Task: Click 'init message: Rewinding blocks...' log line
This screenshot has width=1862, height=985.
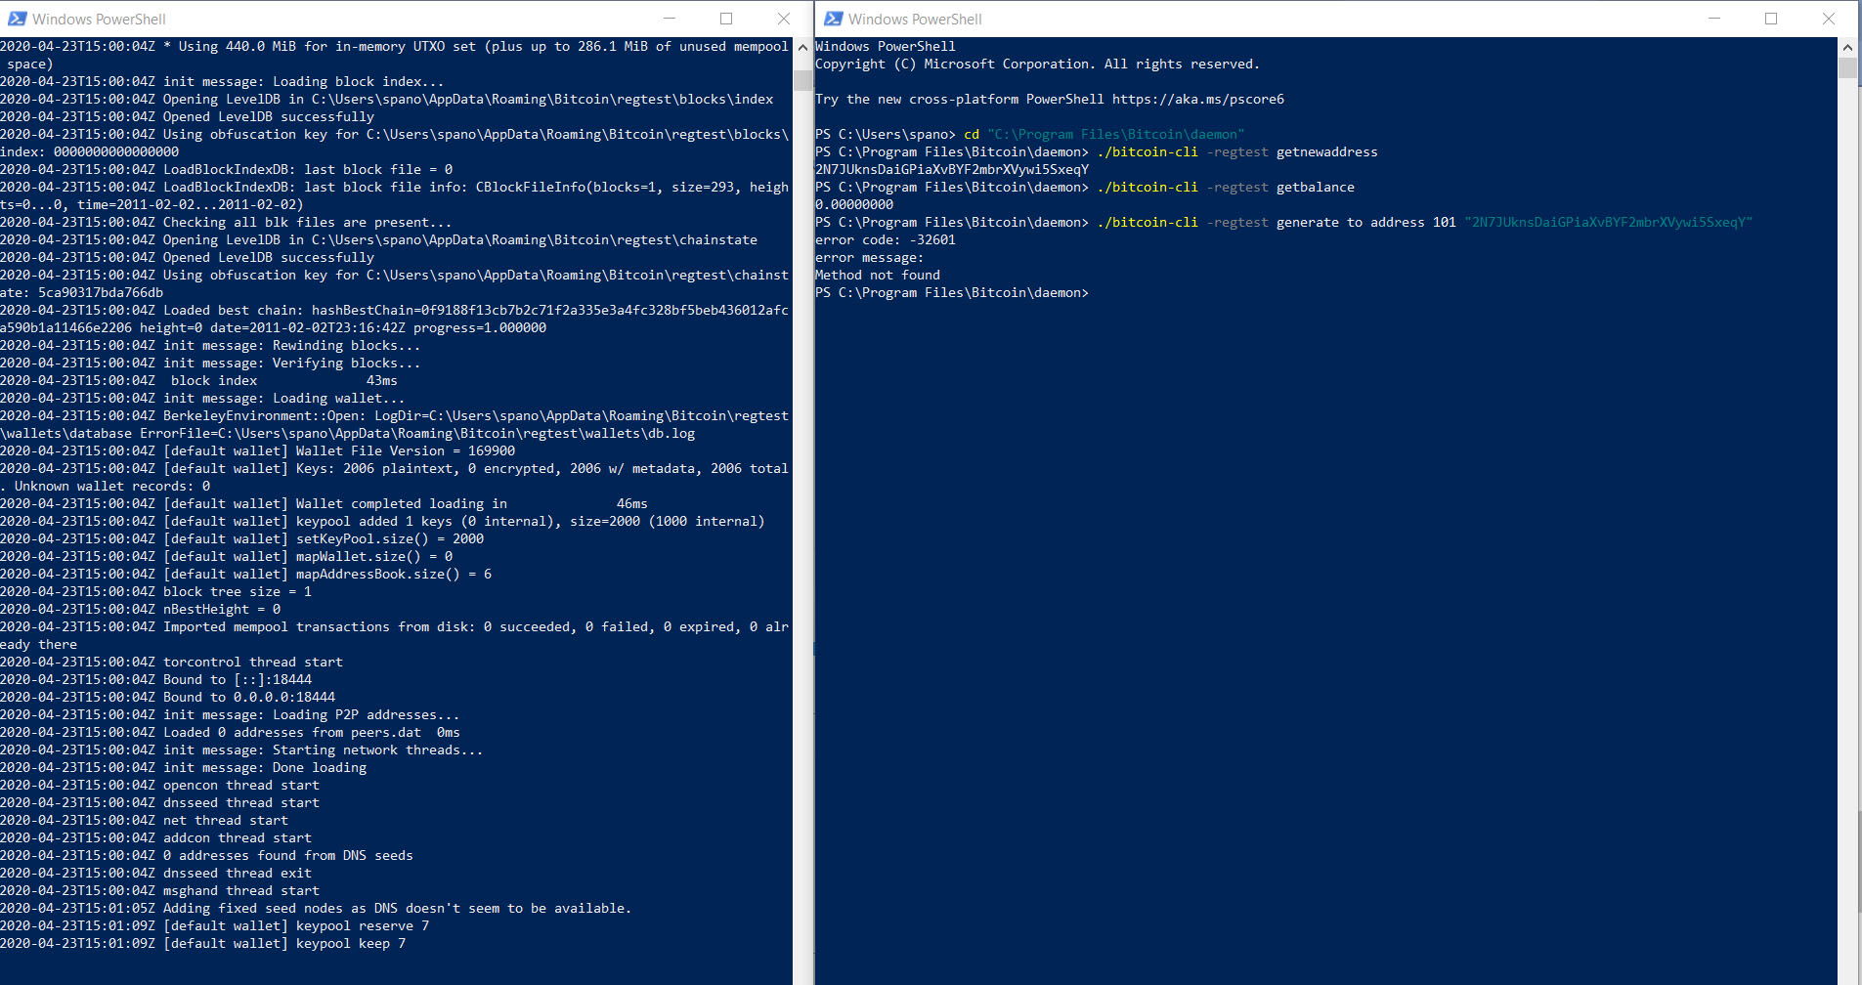Action: (210, 345)
